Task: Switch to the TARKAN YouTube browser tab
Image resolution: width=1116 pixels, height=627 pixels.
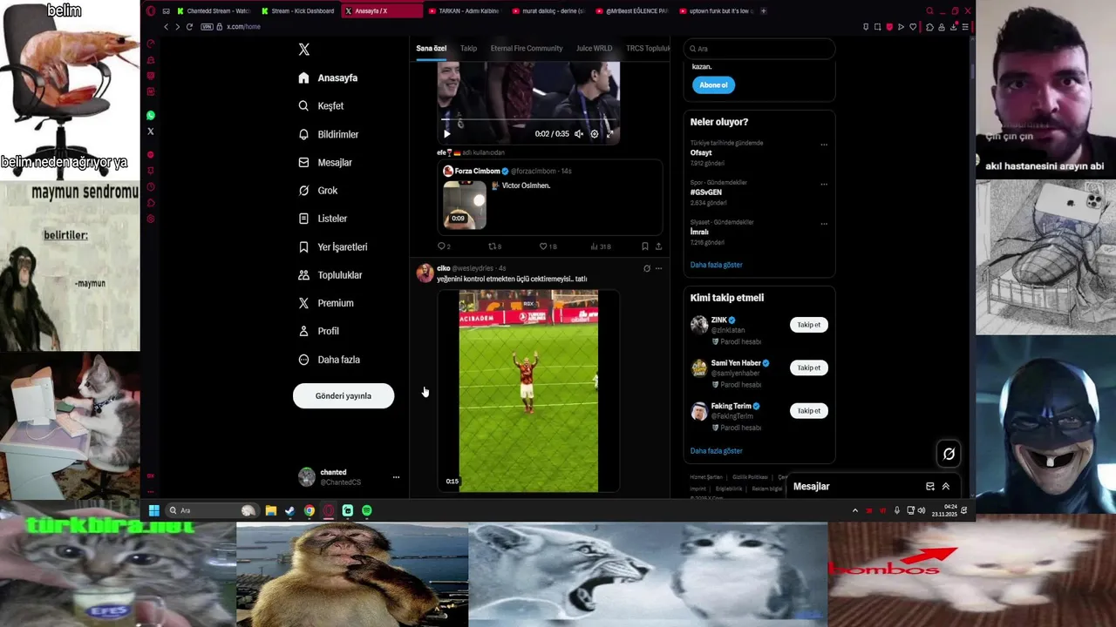Action: [466, 11]
